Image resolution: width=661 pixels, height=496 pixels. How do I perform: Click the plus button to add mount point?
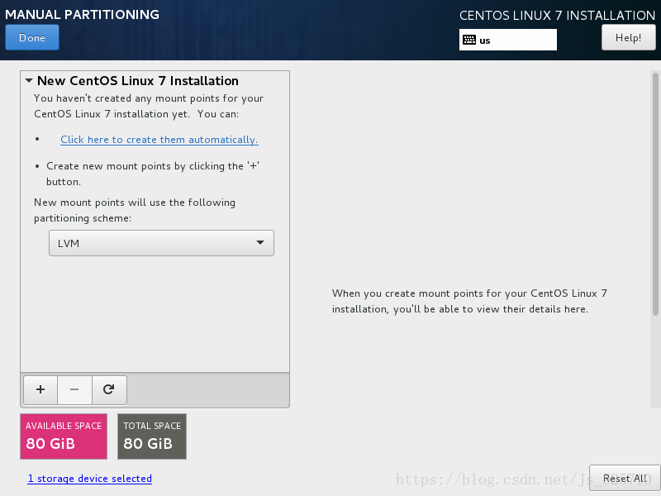[40, 389]
